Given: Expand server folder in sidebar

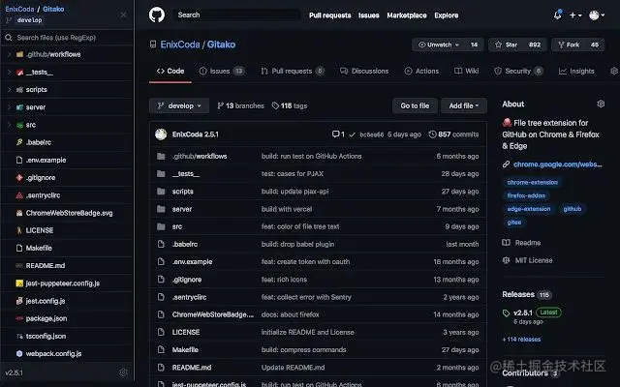Looking at the screenshot, I should (9, 107).
